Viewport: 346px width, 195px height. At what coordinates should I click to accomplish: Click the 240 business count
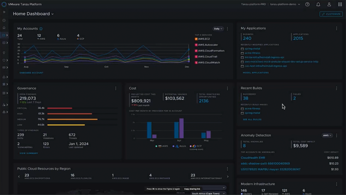point(247,39)
